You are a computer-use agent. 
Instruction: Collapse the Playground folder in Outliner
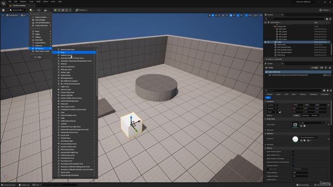273,26
